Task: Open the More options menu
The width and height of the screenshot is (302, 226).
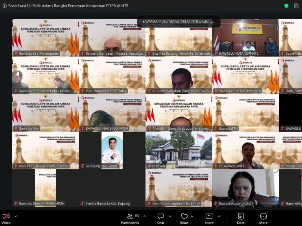Action: pyautogui.click(x=263, y=219)
